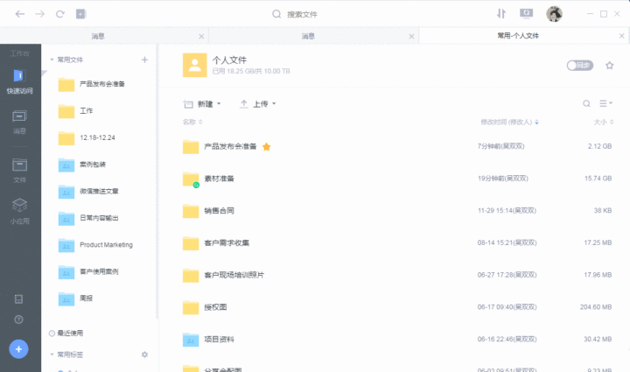
Task: Click size 15.74 GB of 素材准备
Action: (x=598, y=179)
